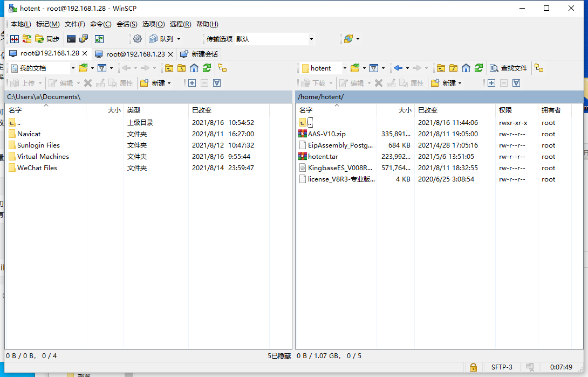Open the 远程(R) menu
The image size is (588, 377).
(180, 24)
